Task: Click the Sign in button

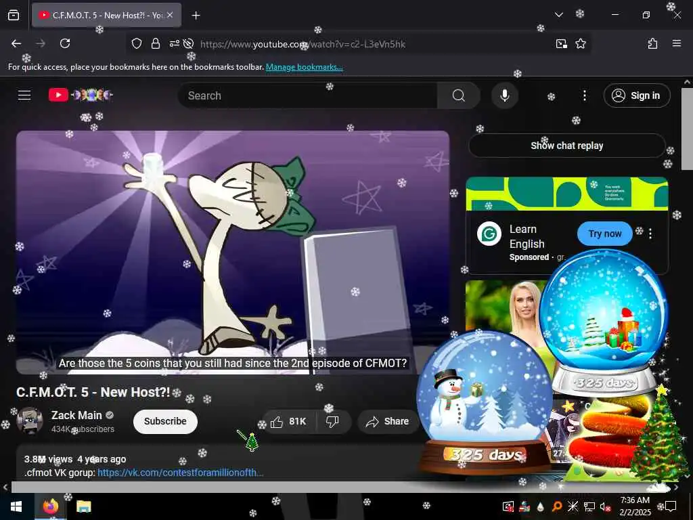Action: pyautogui.click(x=636, y=95)
